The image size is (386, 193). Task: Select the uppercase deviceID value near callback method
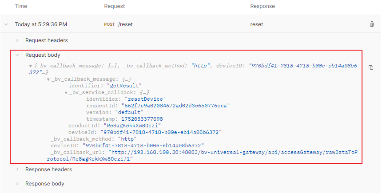click(x=143, y=145)
